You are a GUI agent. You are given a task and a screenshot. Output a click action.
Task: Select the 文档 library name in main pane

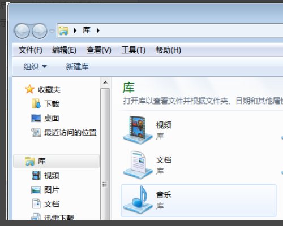164,160
